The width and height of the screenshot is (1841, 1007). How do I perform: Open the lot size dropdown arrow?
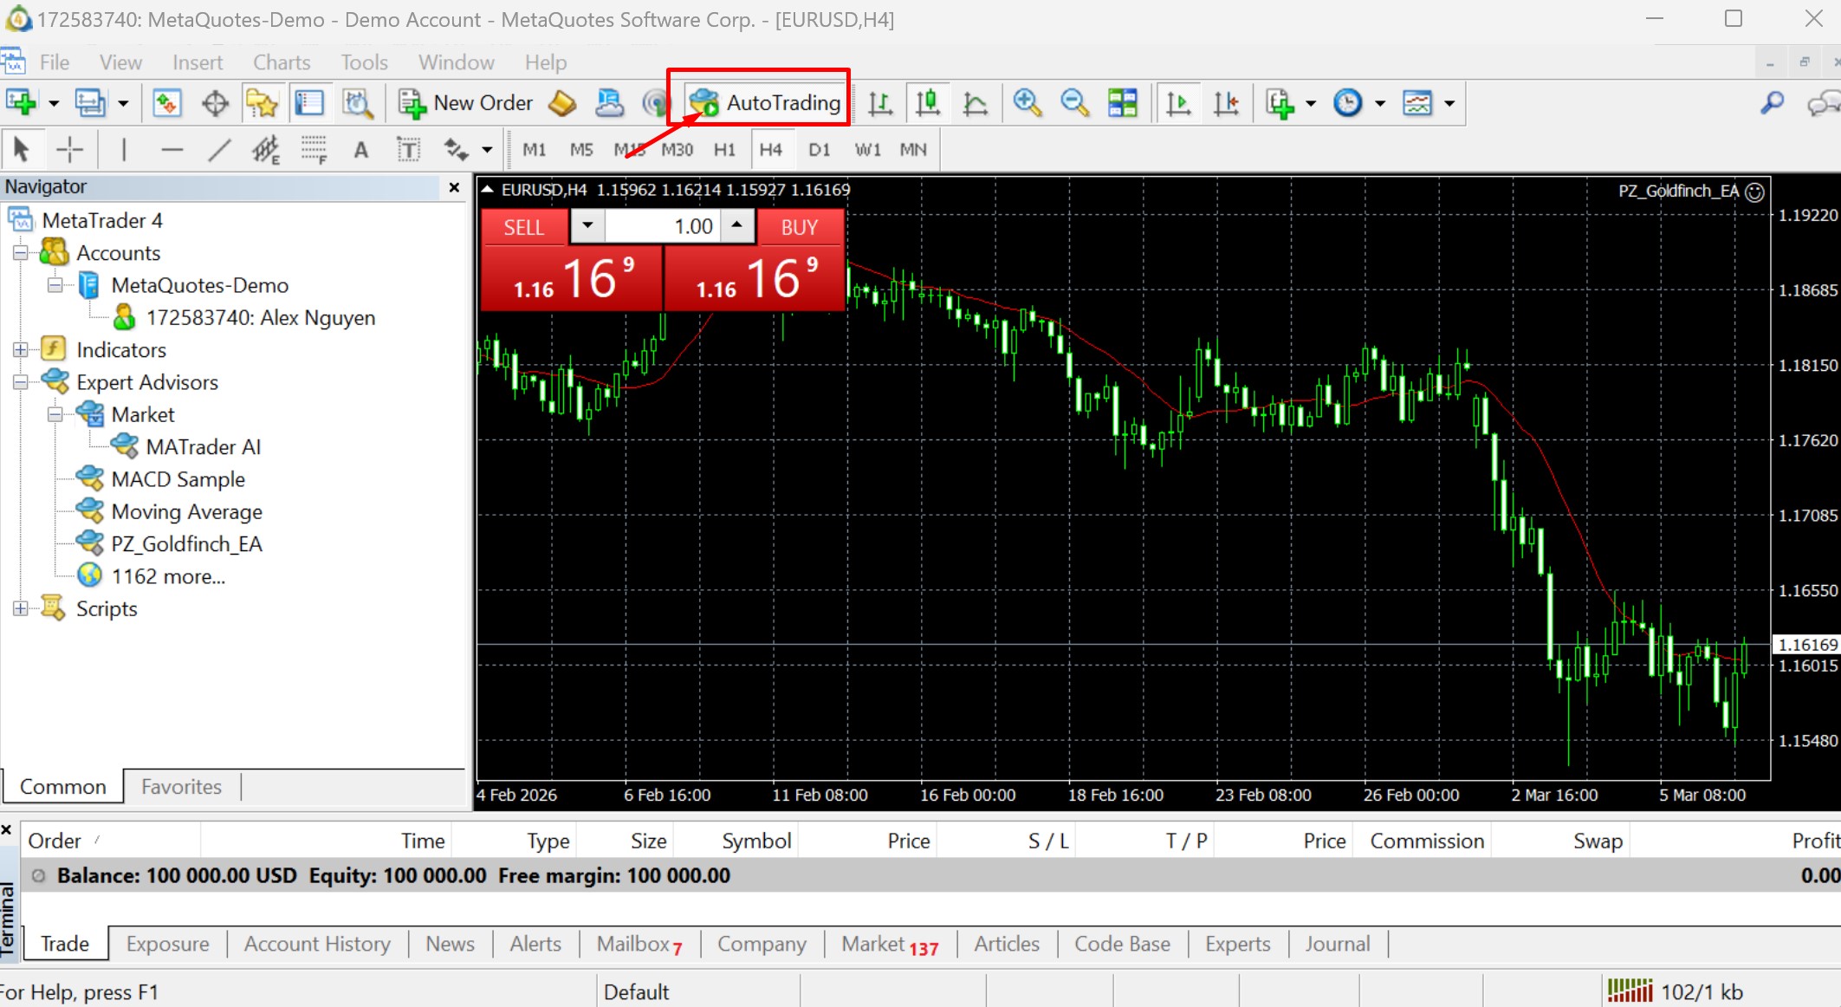point(587,226)
